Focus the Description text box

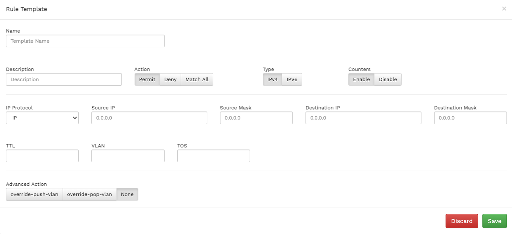[x=64, y=79]
